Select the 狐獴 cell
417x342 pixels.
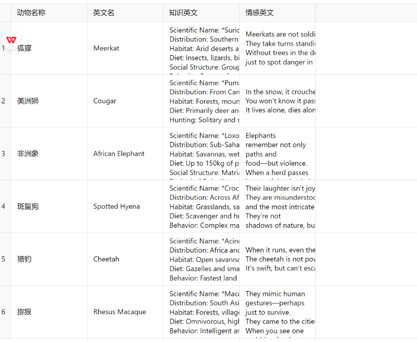point(25,48)
